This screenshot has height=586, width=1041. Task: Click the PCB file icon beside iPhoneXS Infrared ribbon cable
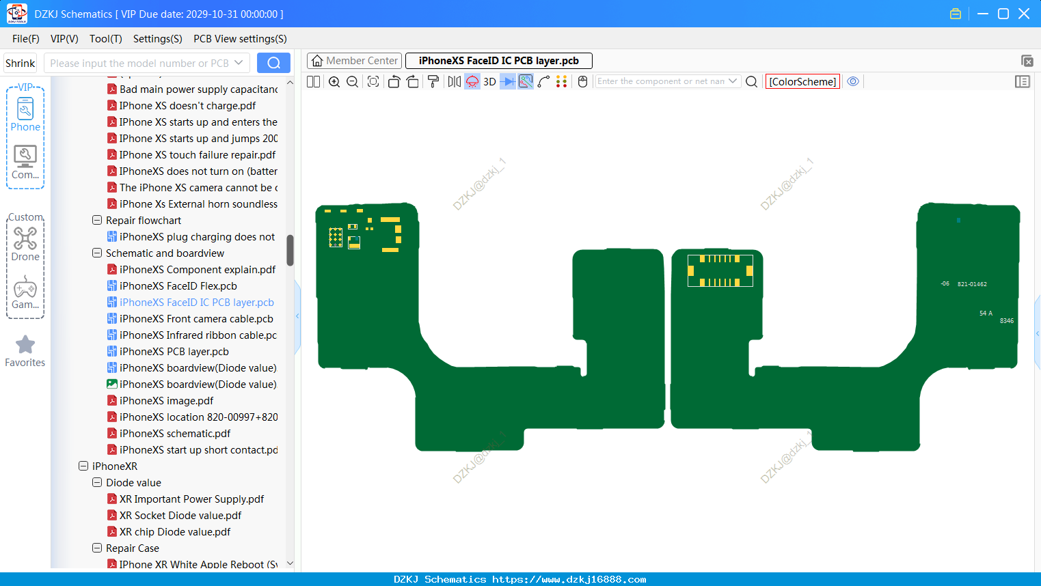(x=112, y=335)
